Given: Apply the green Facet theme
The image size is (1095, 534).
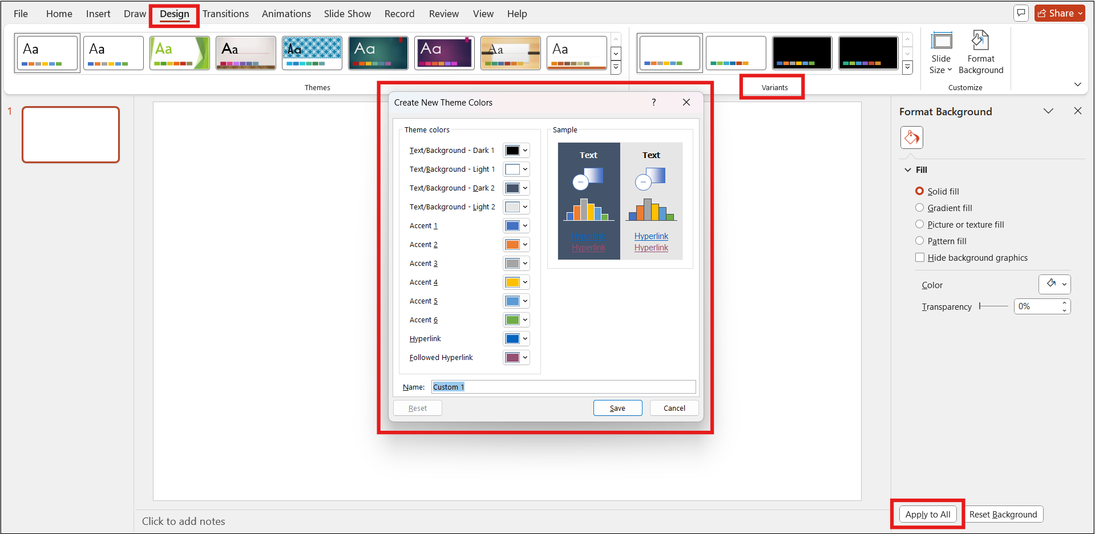Looking at the screenshot, I should (179, 52).
